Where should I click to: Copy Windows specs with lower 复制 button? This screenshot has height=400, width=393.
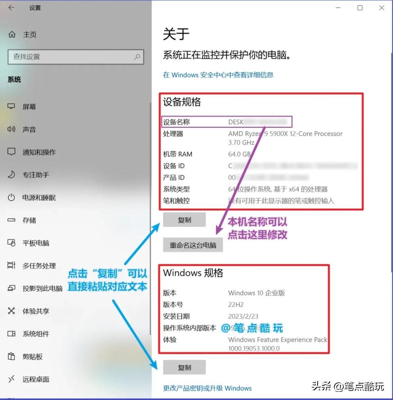pyautogui.click(x=184, y=367)
